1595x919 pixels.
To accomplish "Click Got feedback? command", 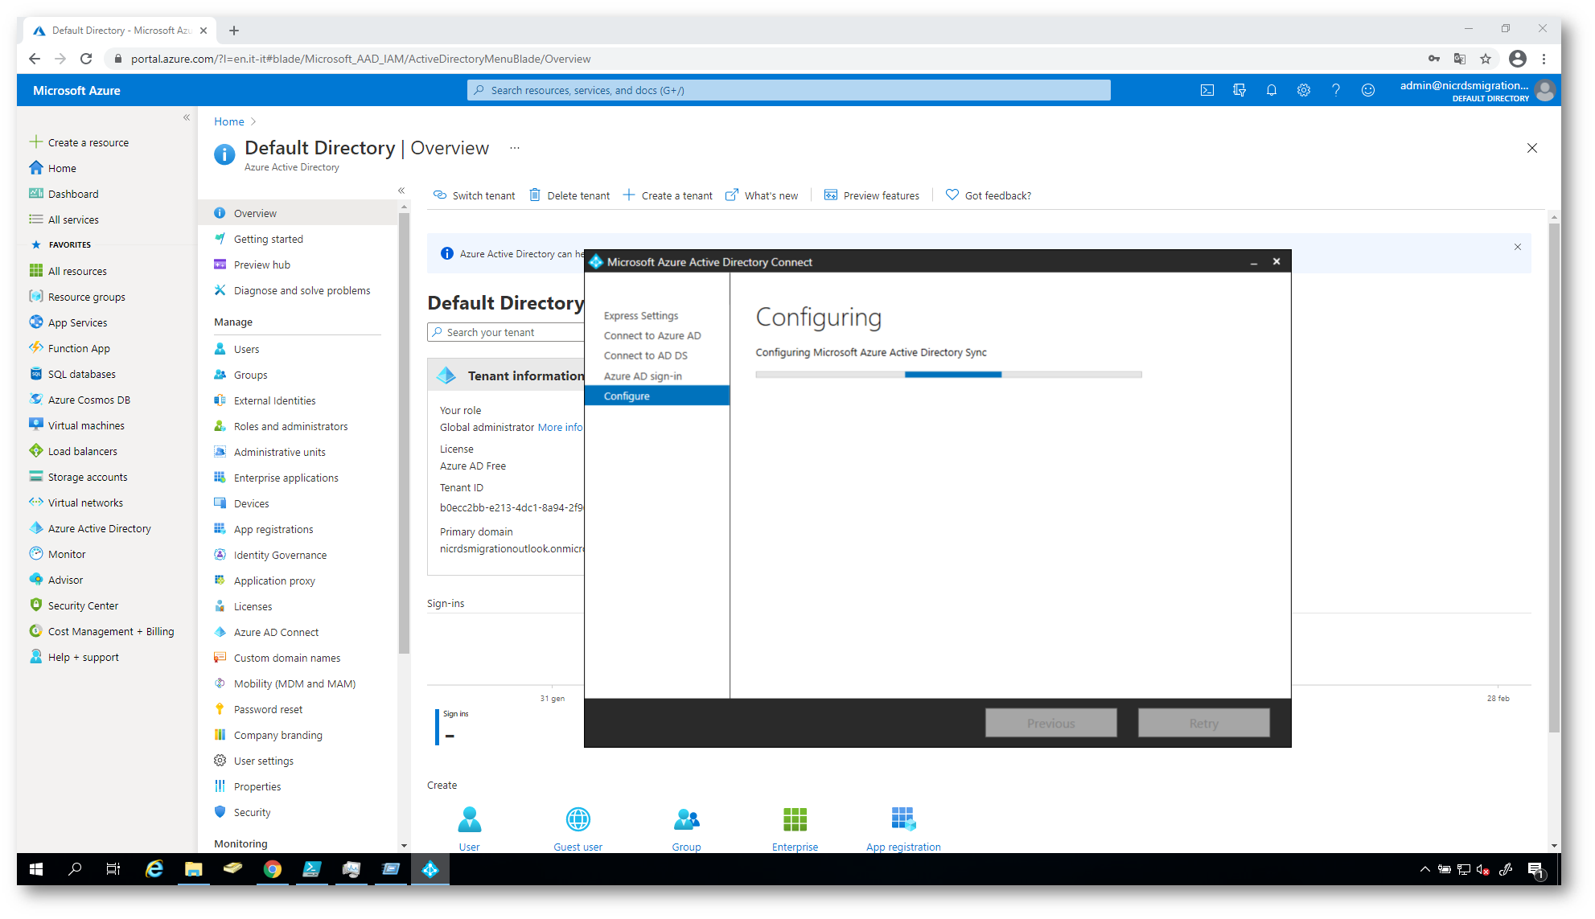I will point(989,195).
